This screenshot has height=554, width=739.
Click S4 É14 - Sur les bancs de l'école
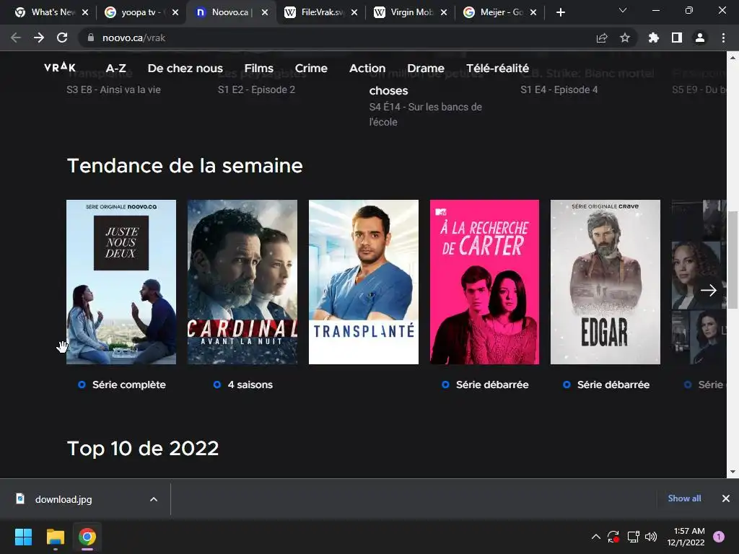[426, 115]
